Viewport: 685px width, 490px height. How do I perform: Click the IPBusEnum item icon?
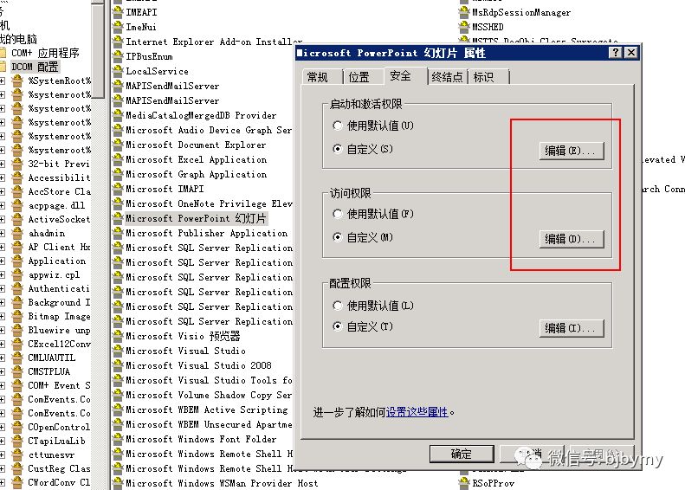(x=118, y=56)
